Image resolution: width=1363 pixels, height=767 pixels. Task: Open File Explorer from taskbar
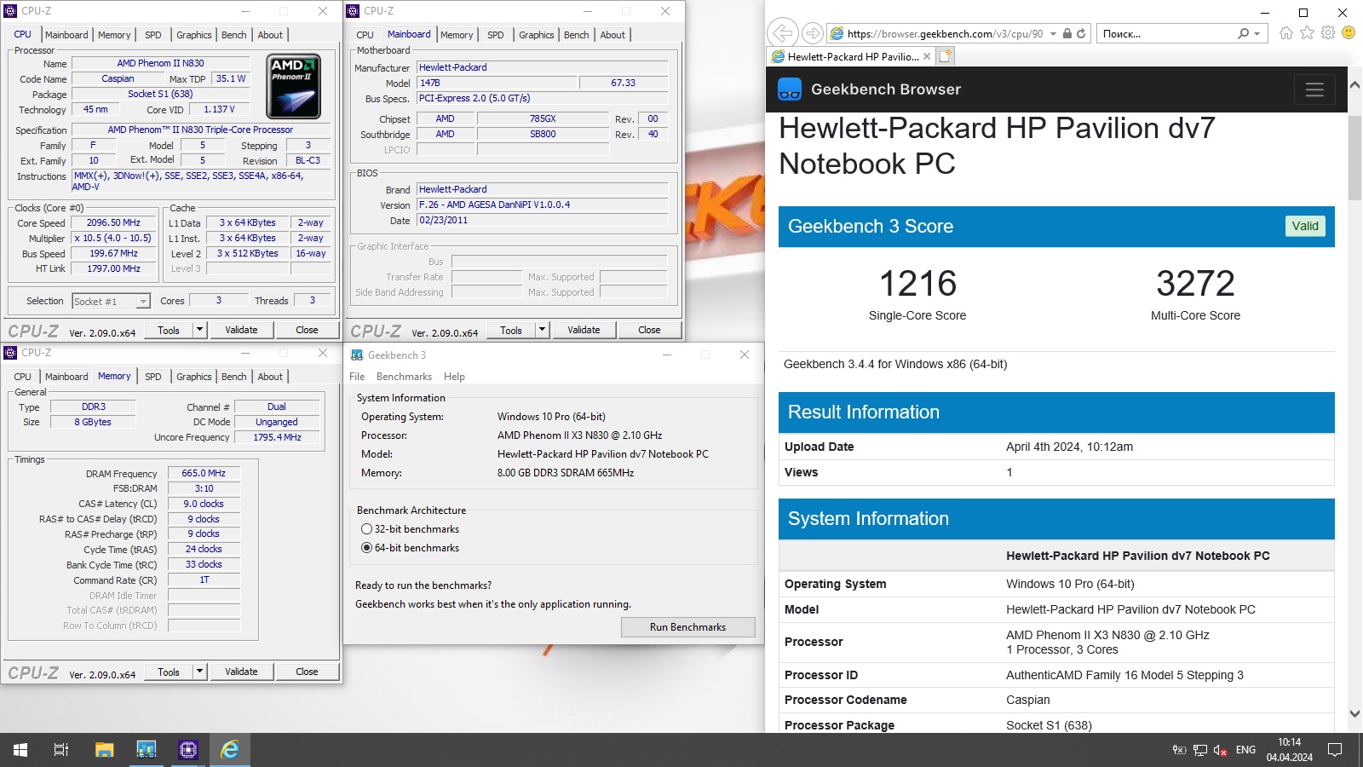(x=104, y=750)
